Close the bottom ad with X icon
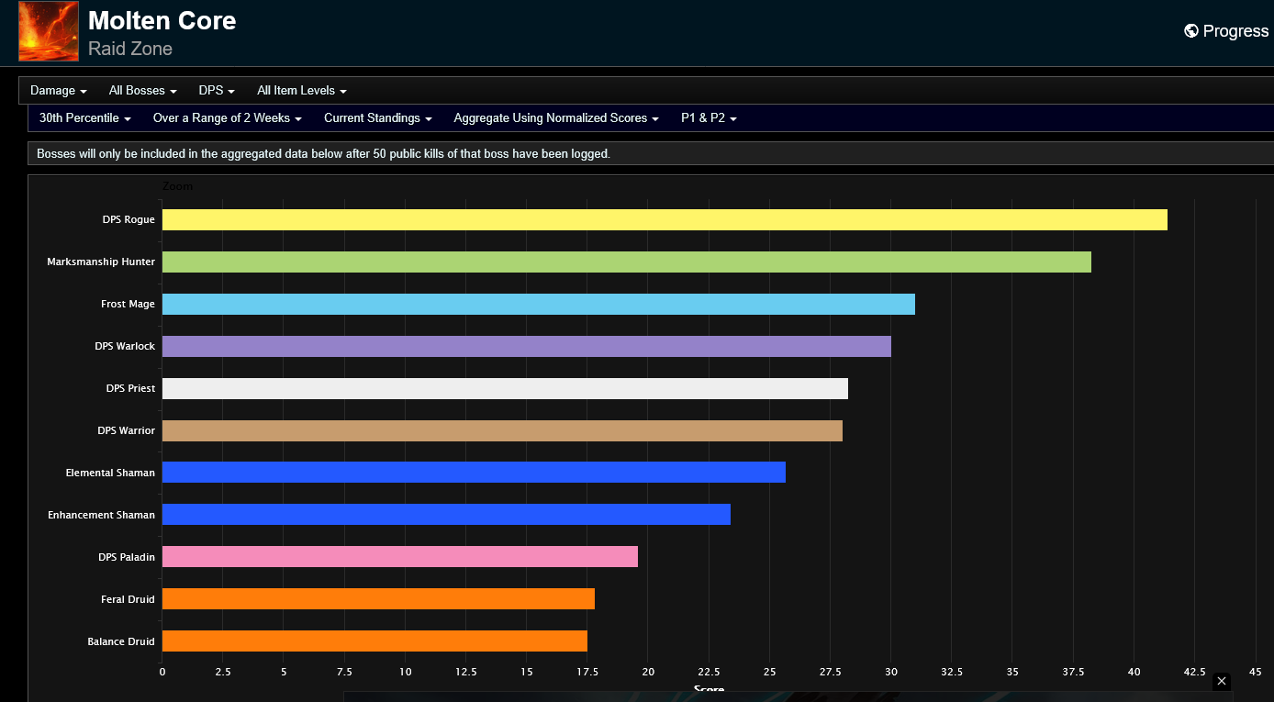Viewport: 1274px width, 702px height. (x=1221, y=681)
